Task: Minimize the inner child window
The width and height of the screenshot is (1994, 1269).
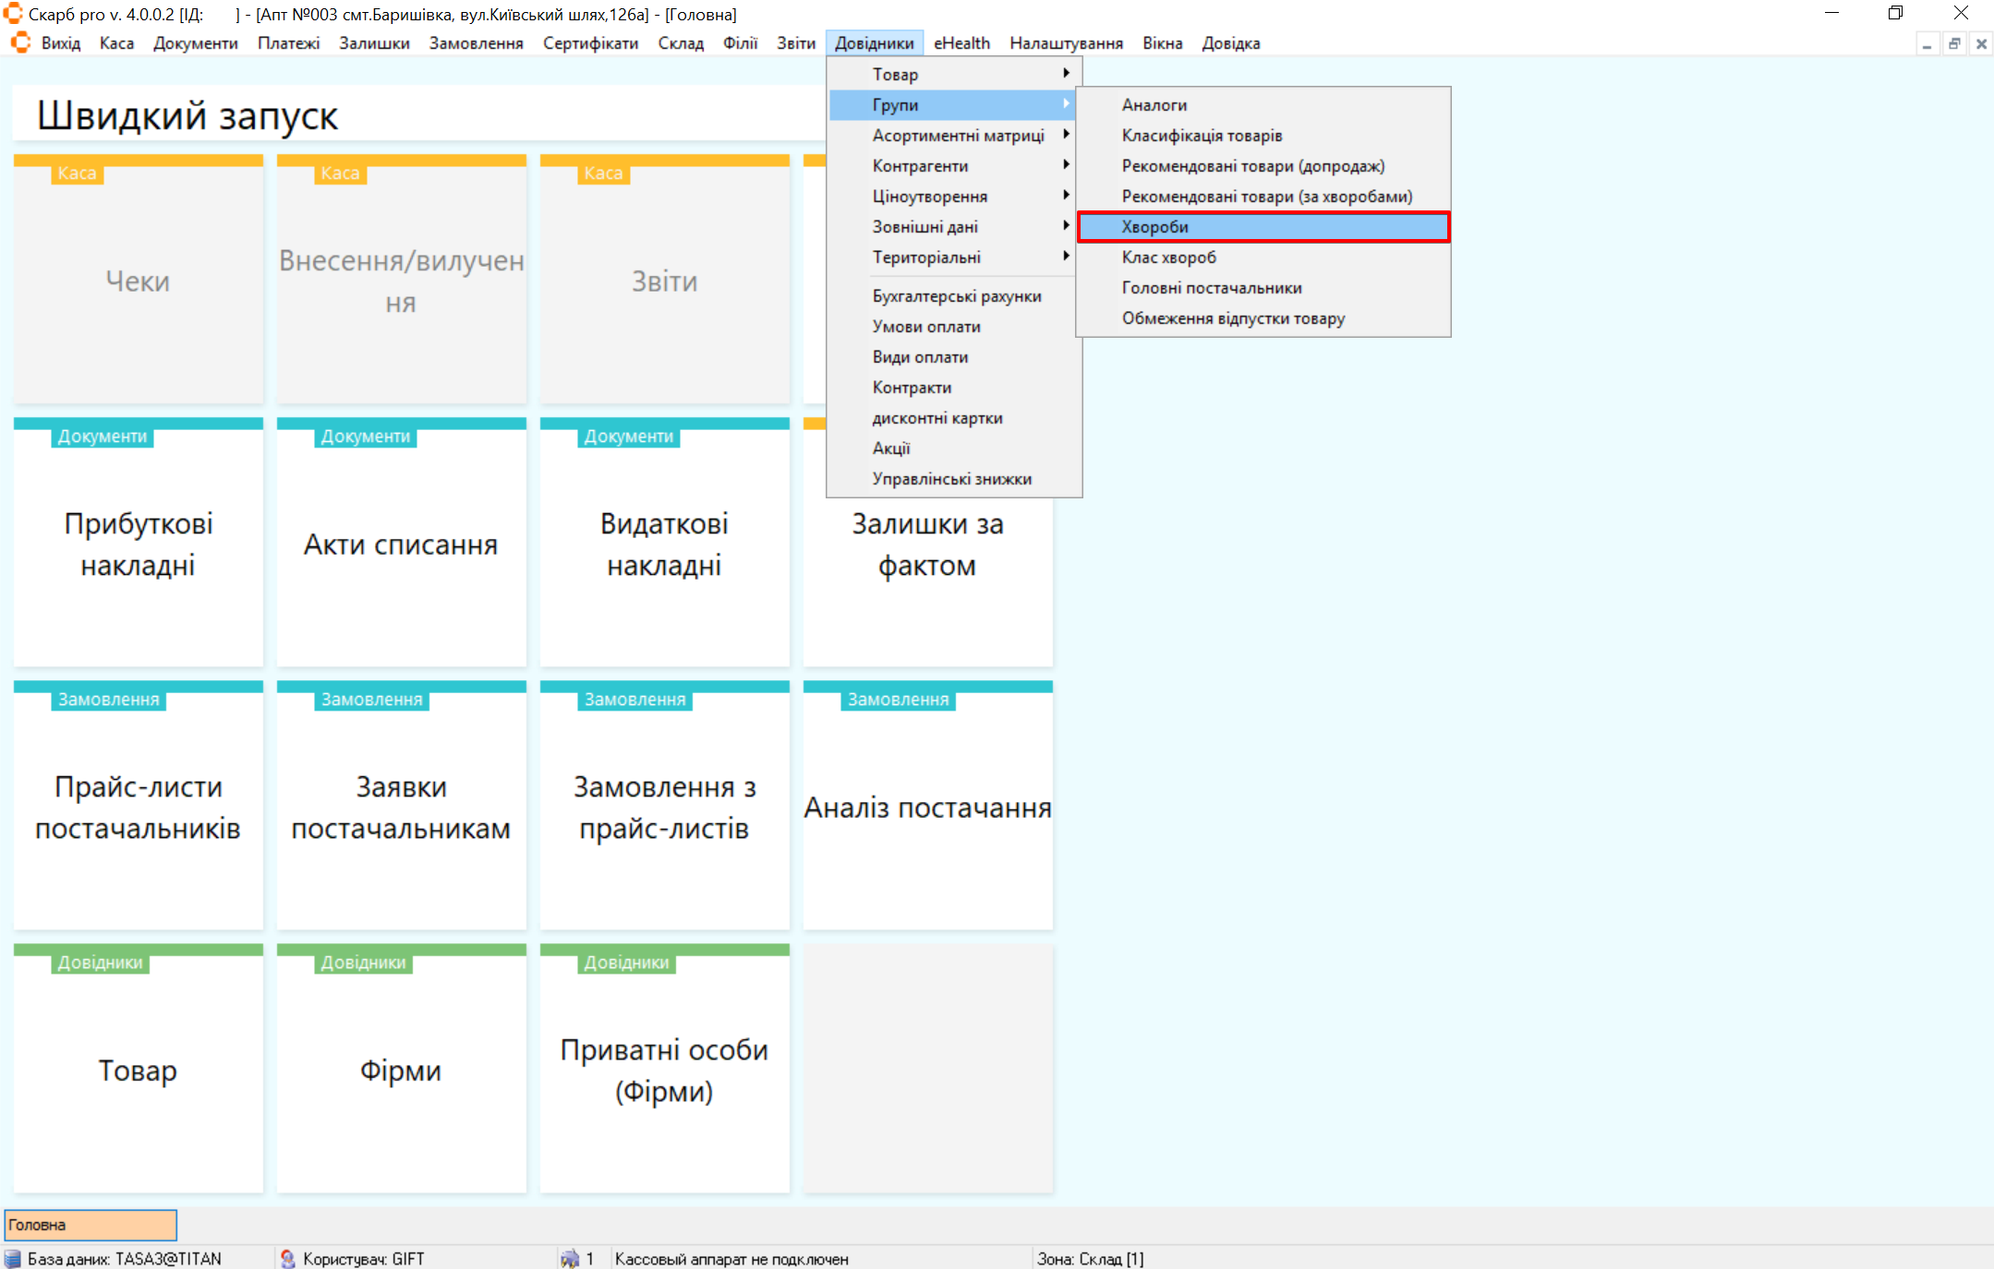Action: (x=1927, y=44)
